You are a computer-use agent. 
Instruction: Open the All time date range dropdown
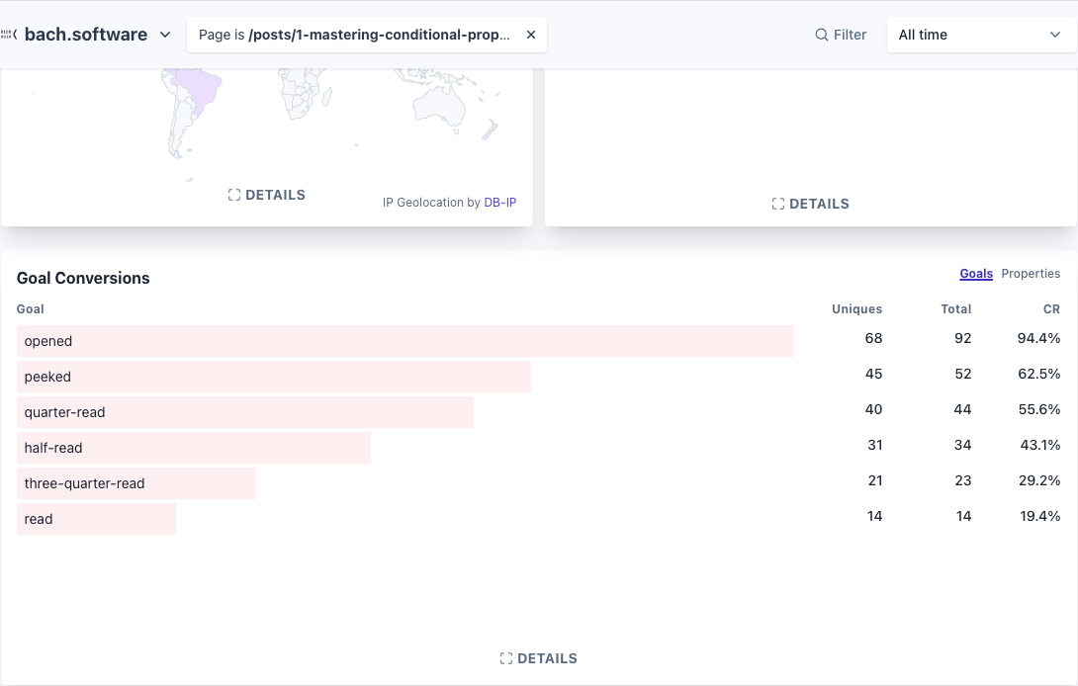click(x=982, y=35)
